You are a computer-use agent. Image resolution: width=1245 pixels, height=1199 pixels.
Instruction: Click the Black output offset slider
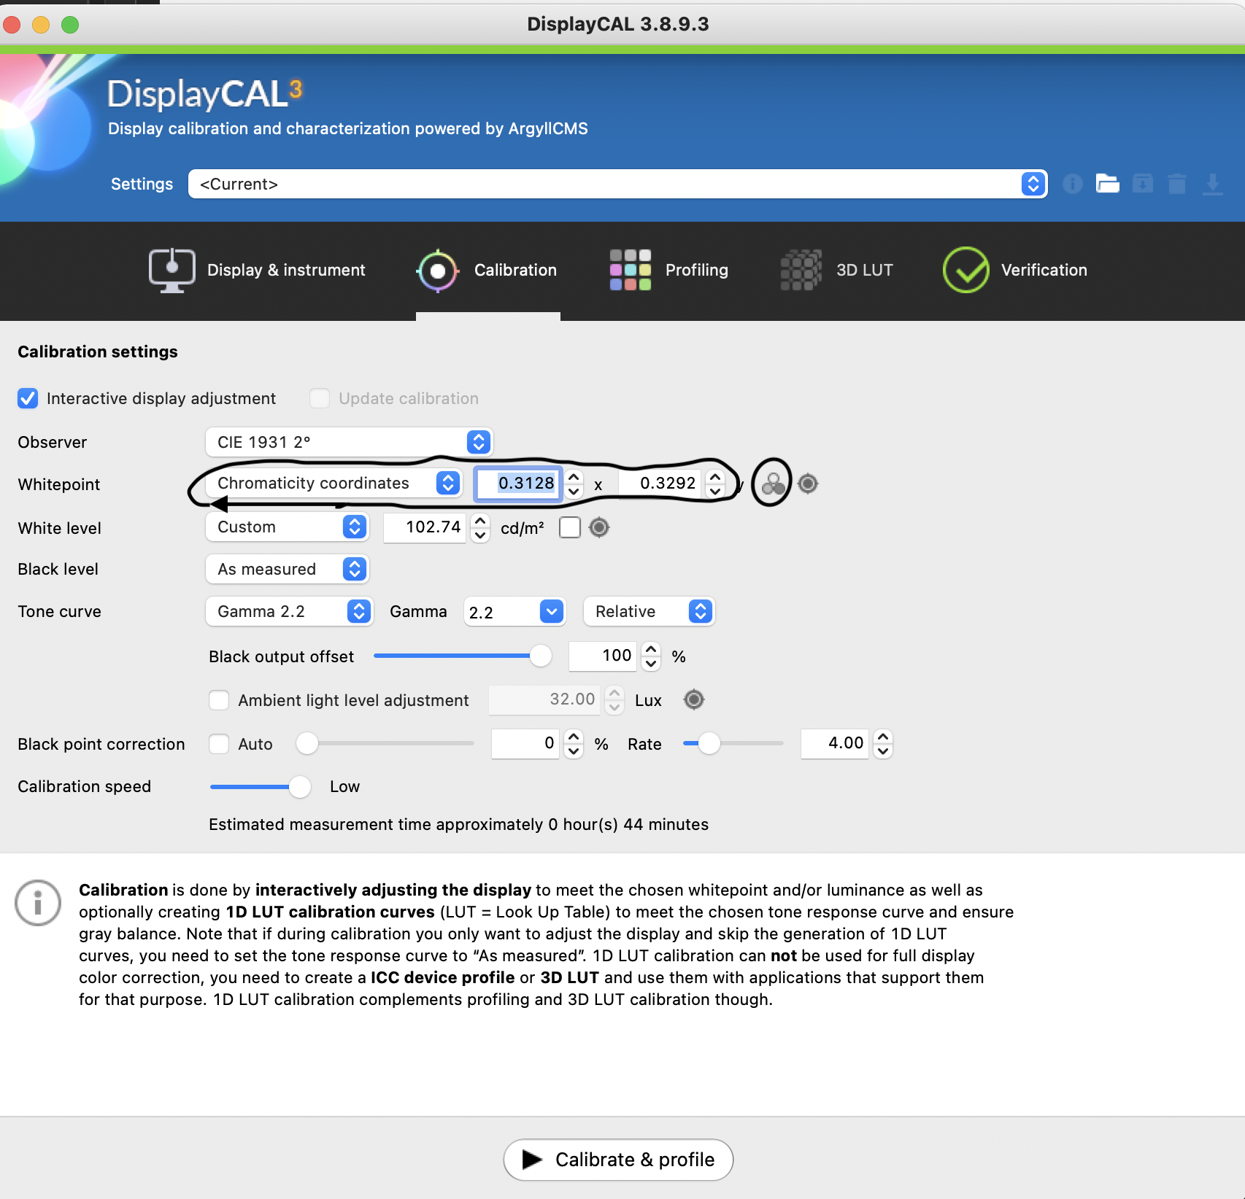pos(462,656)
